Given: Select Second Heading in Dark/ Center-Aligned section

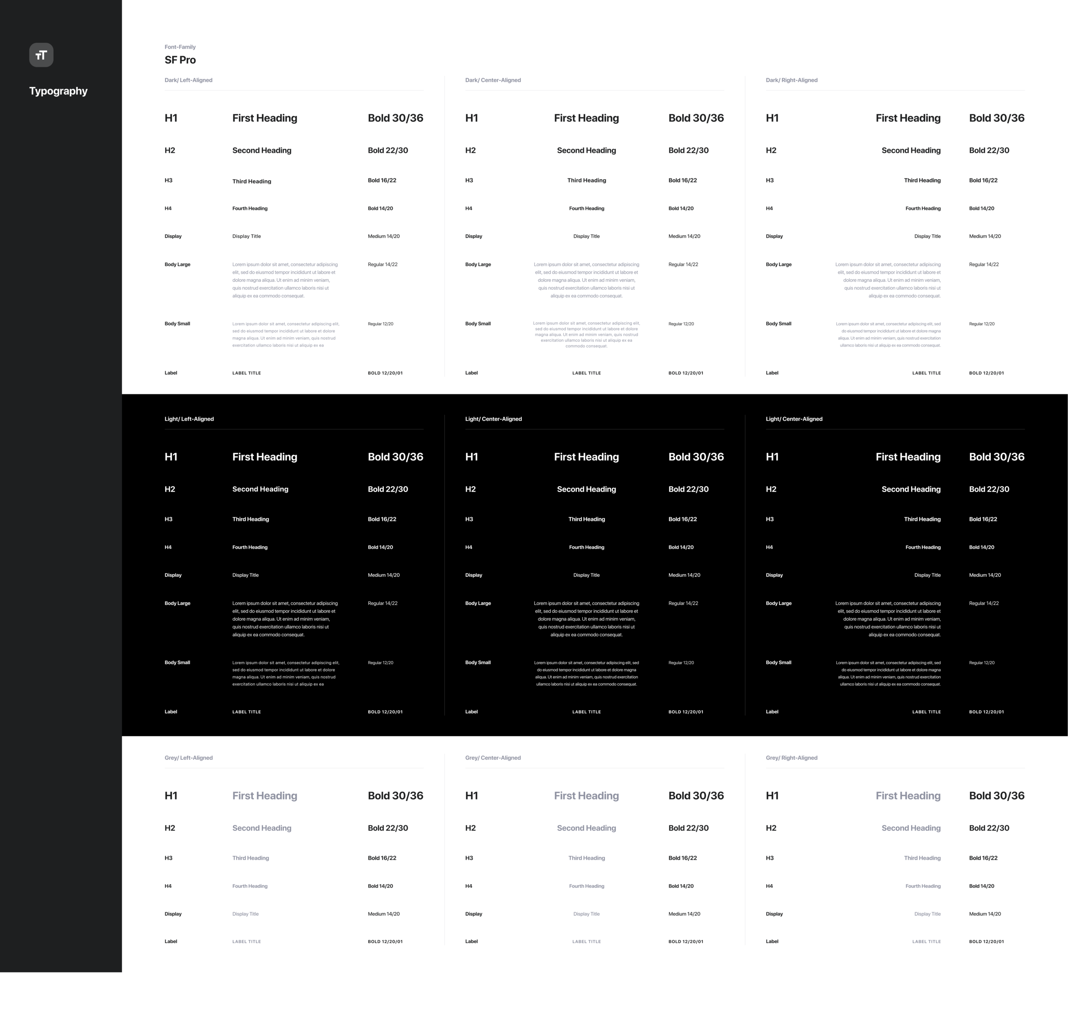Looking at the screenshot, I should [x=586, y=151].
